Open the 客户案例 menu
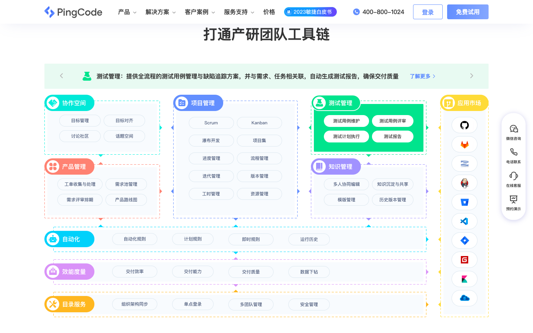533x333 pixels. point(200,12)
